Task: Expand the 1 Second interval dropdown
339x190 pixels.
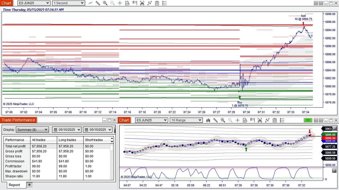Action: pyautogui.click(x=68, y=3)
